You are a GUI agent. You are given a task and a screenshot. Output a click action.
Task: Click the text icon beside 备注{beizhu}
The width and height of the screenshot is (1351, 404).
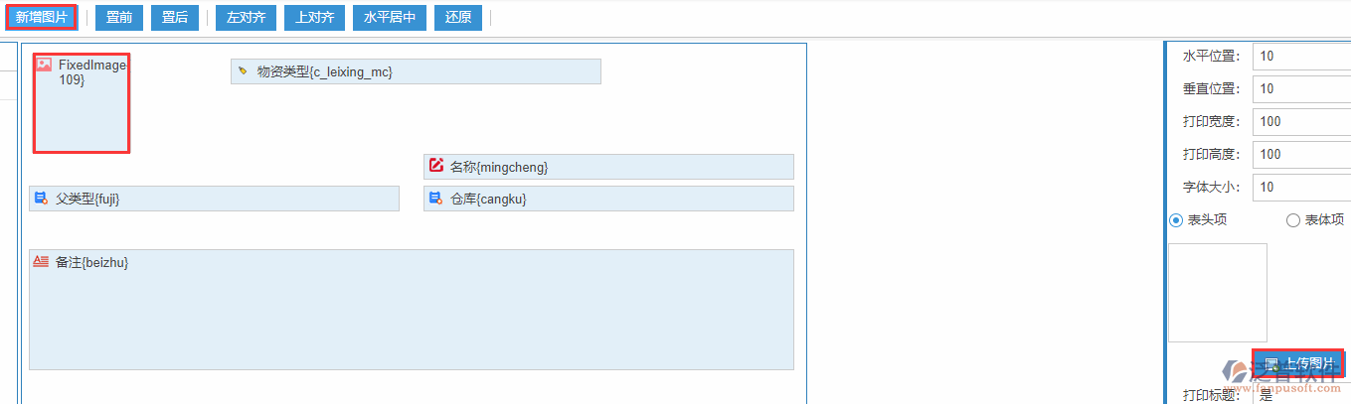click(x=41, y=261)
